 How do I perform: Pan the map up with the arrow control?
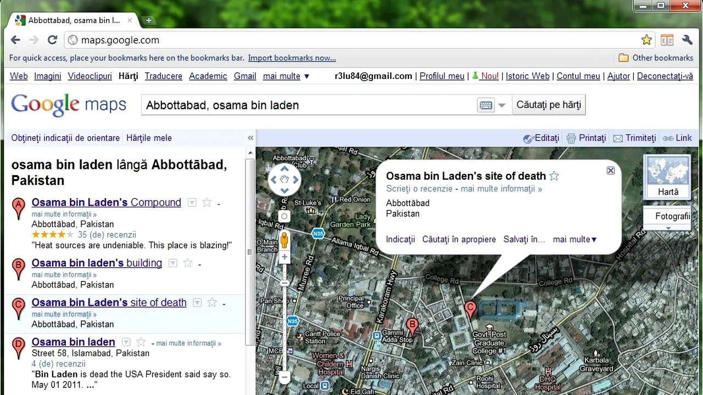(284, 169)
